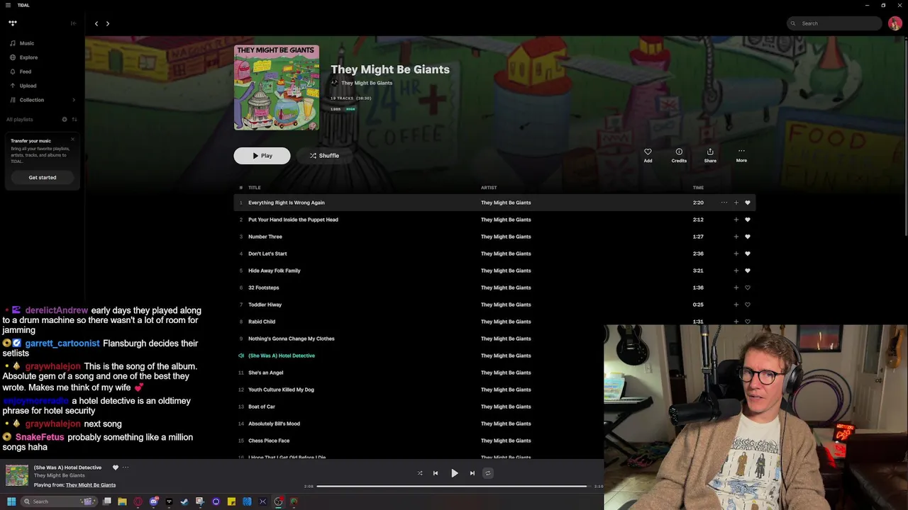Go back with the left arrow
The image size is (908, 510).
[x=96, y=23]
